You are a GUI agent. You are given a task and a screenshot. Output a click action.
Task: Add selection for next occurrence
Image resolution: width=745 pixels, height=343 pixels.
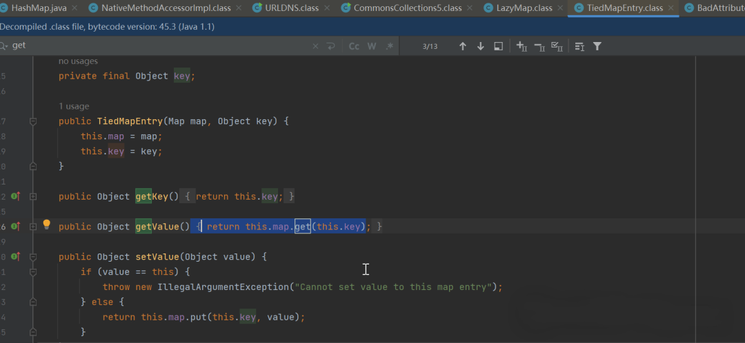(x=521, y=46)
